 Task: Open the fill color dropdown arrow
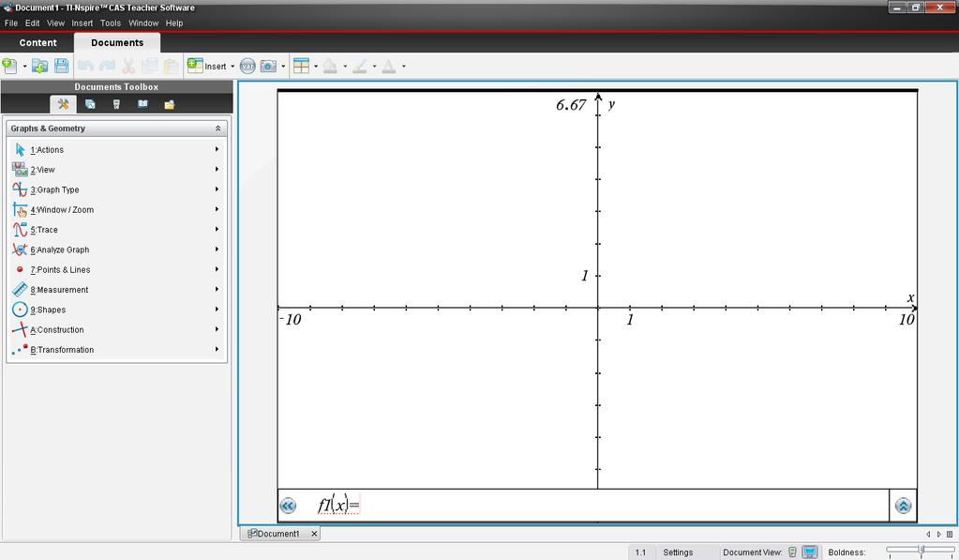click(x=345, y=66)
